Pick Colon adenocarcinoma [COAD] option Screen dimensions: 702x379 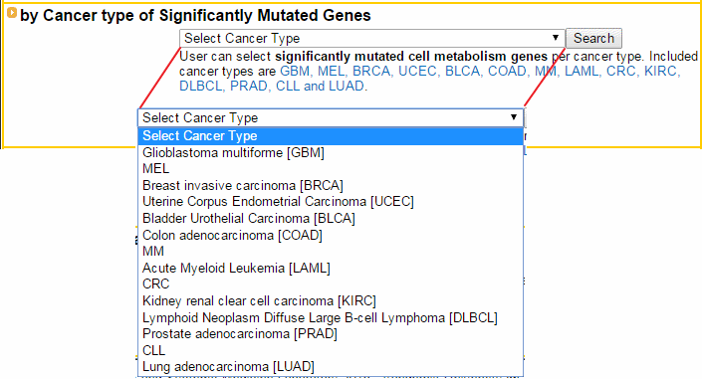[331, 235]
